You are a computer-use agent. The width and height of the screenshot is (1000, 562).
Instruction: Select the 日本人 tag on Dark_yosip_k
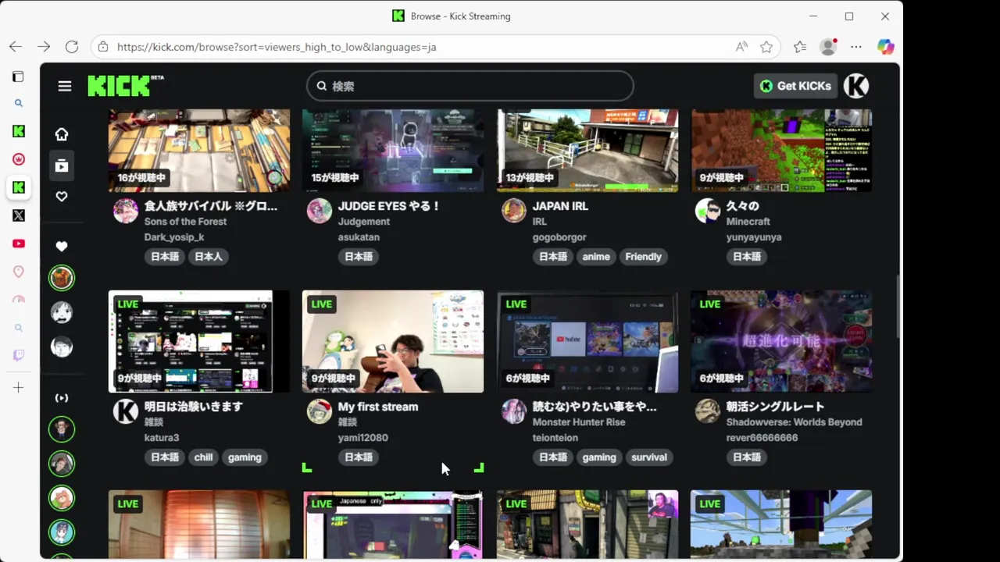coord(209,256)
